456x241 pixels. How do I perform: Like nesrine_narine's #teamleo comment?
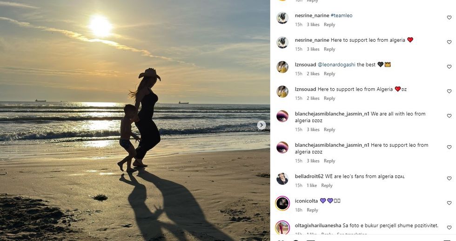tap(449, 18)
